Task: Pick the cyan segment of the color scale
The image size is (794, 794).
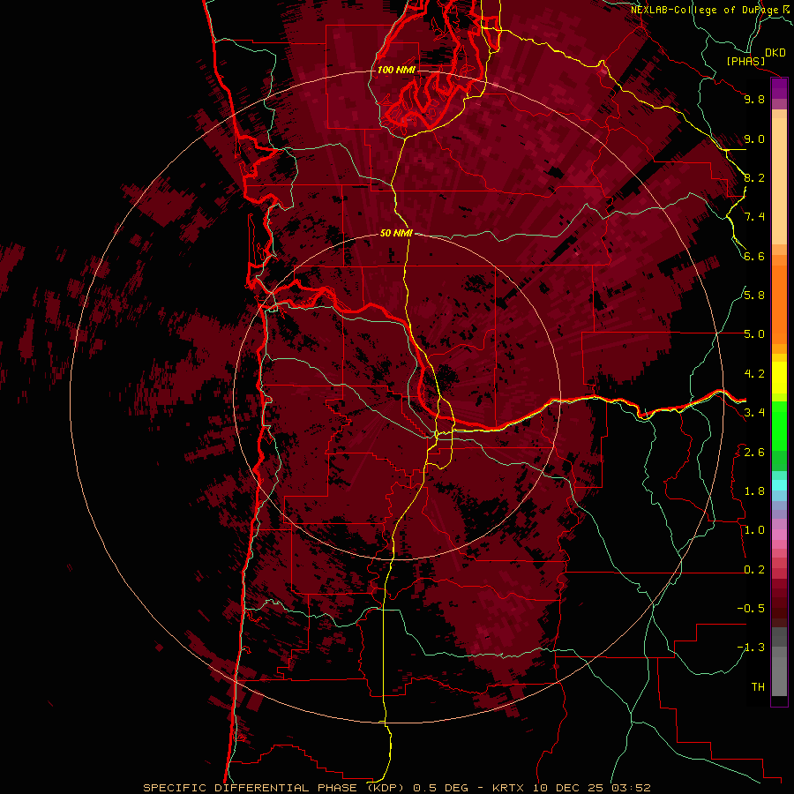Action: point(779,485)
